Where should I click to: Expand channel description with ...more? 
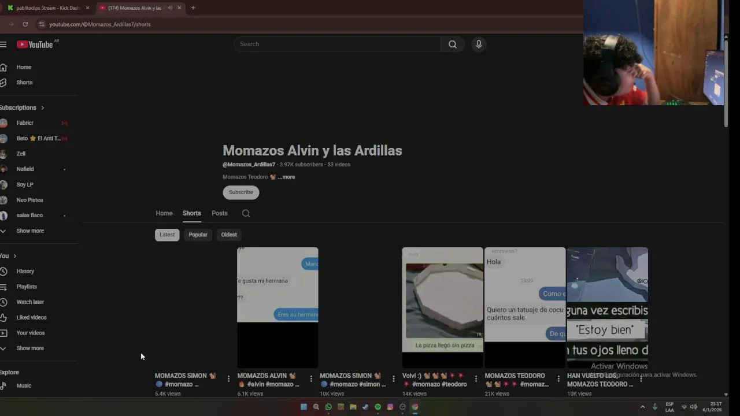pyautogui.click(x=287, y=177)
